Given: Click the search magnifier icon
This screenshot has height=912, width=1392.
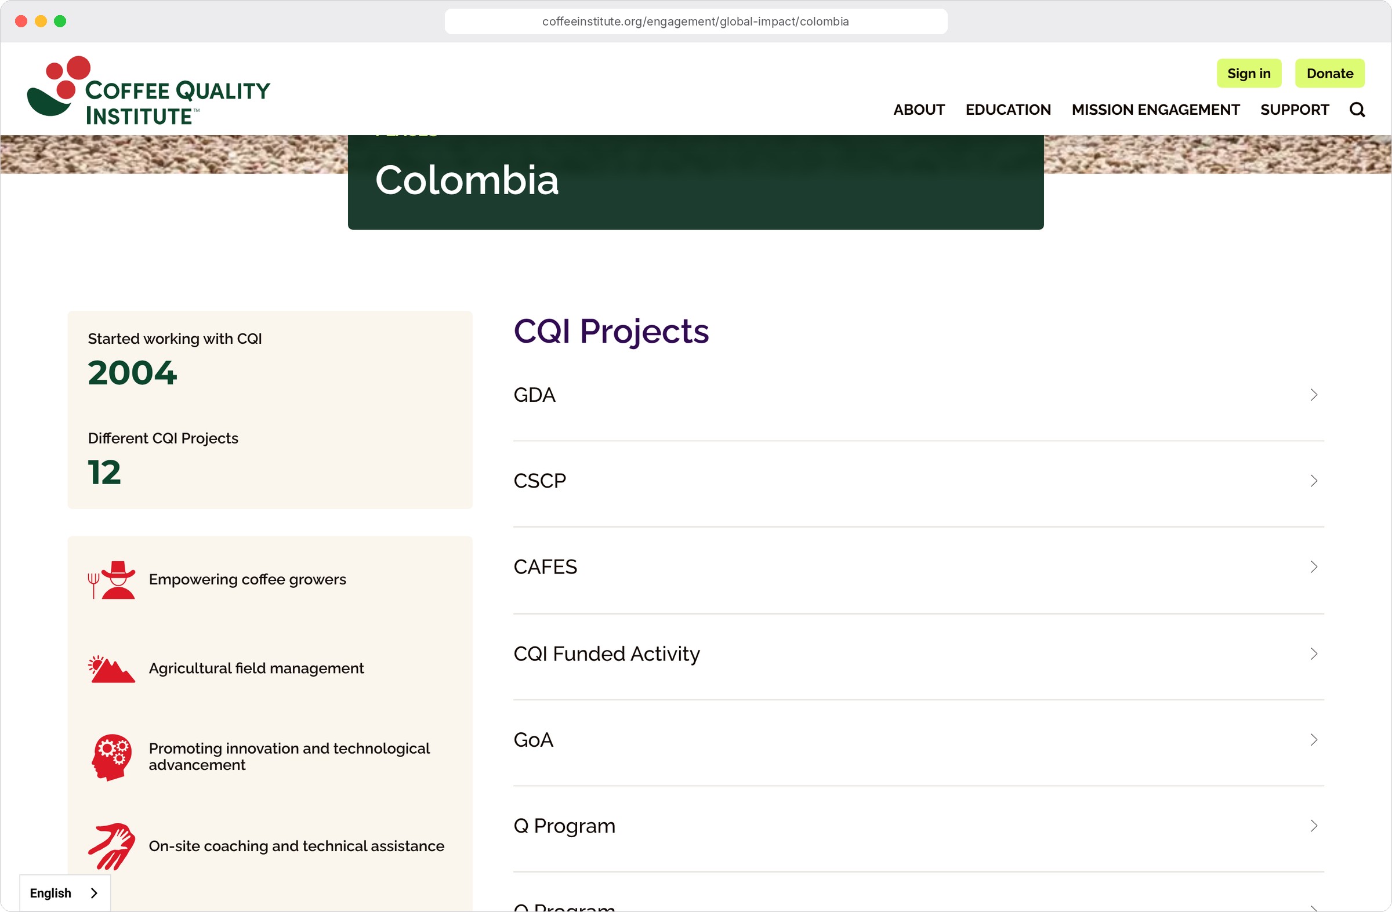Looking at the screenshot, I should point(1357,110).
